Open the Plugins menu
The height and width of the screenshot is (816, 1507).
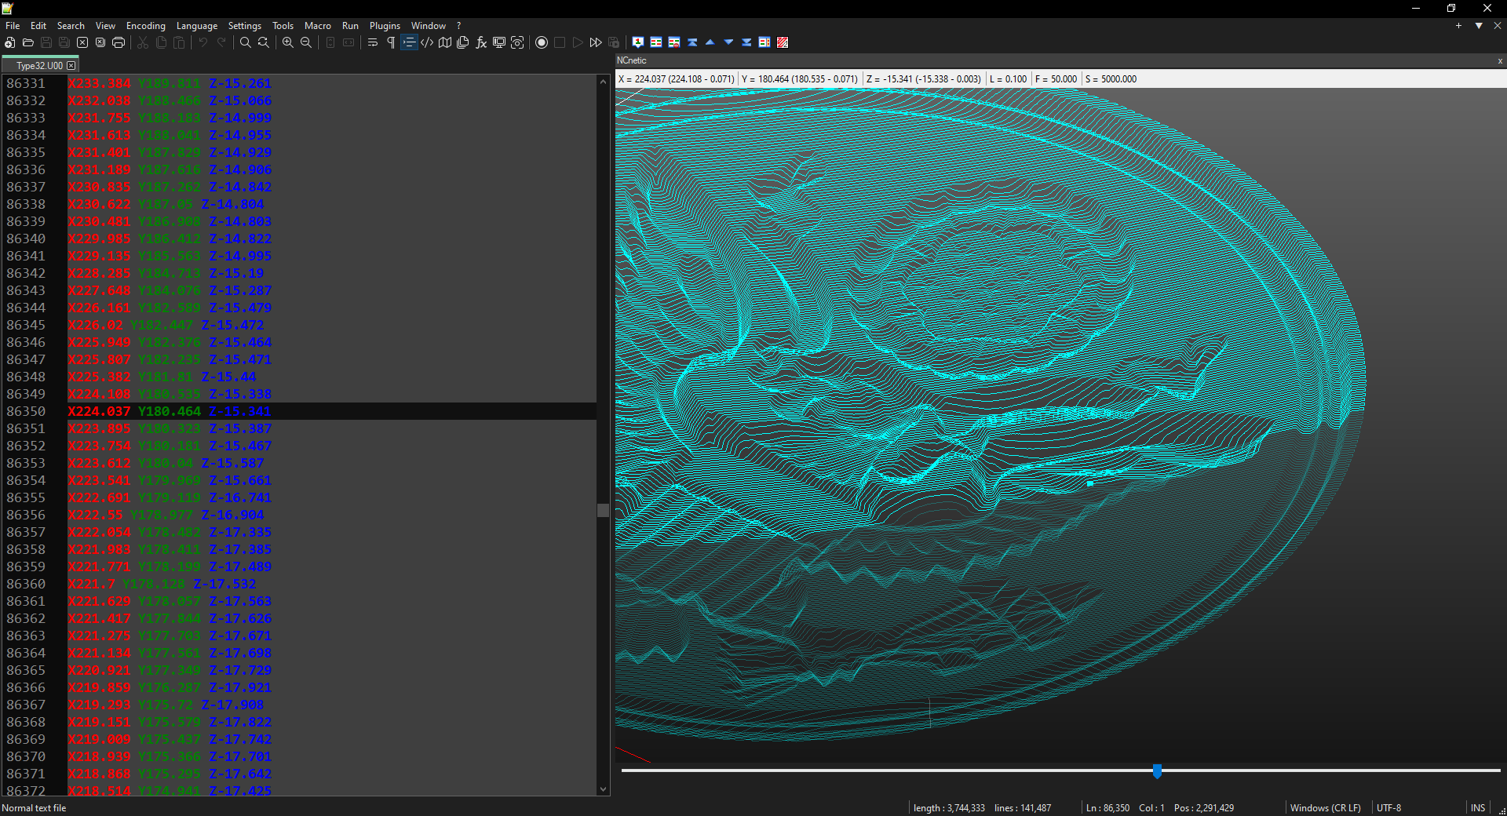point(385,26)
